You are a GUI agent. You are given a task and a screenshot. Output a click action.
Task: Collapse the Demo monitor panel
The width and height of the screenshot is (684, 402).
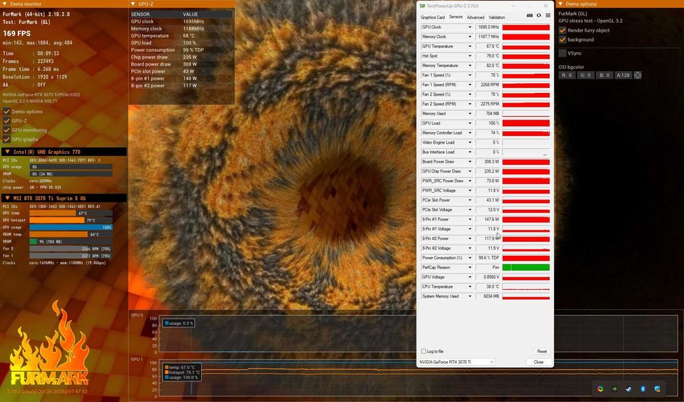[4, 3]
